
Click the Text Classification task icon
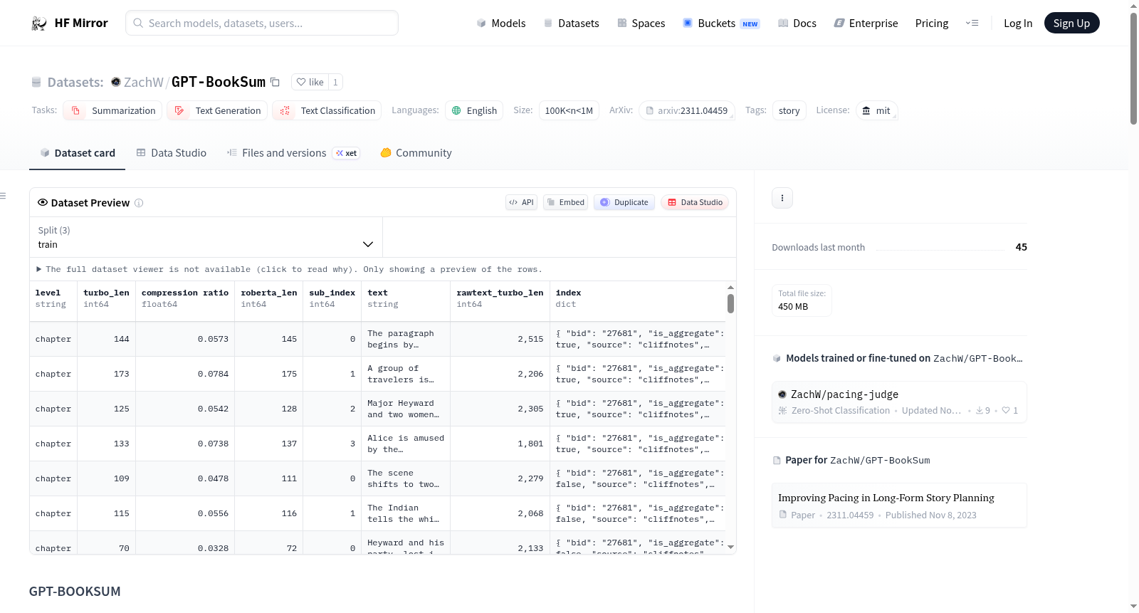285,110
